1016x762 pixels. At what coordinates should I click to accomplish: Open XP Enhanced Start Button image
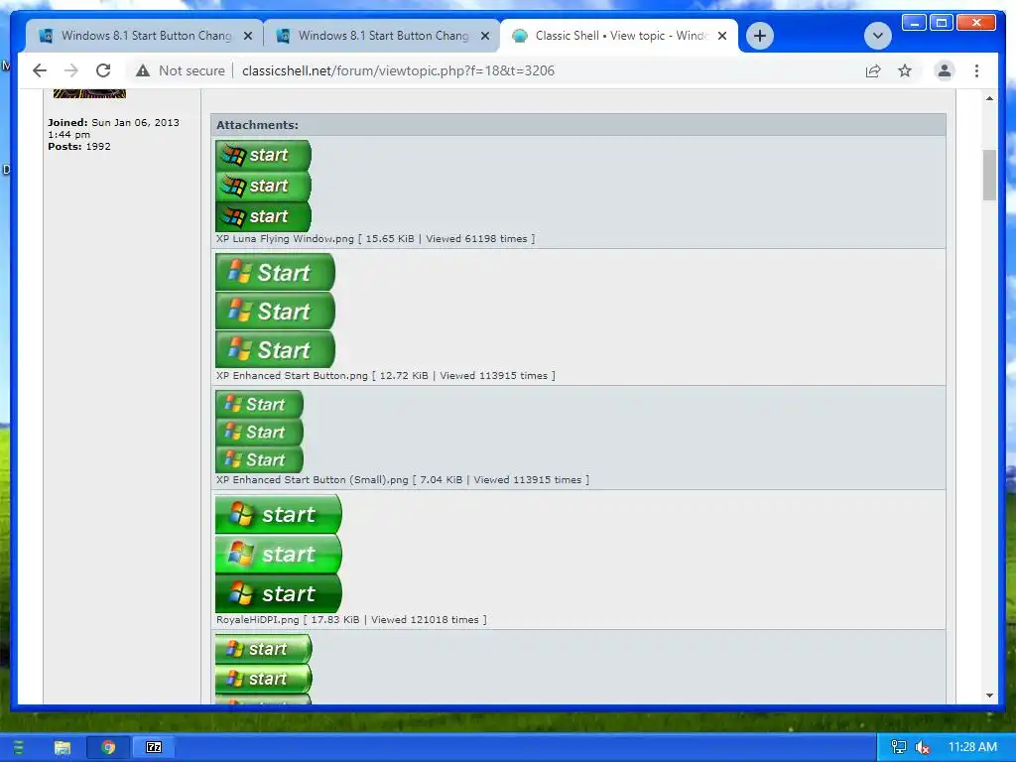click(x=275, y=311)
